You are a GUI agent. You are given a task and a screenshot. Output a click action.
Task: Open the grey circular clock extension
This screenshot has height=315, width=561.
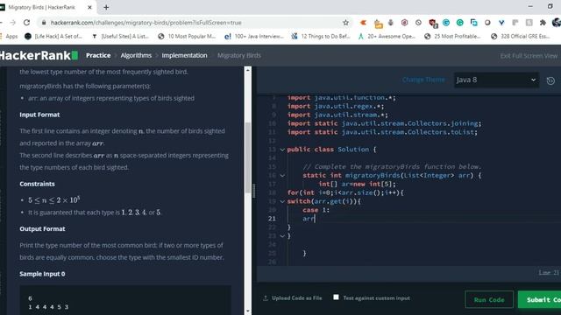pyautogui.click(x=418, y=23)
